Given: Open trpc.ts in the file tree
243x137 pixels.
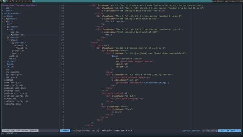Looking at the screenshot, I should (x=16, y=53).
